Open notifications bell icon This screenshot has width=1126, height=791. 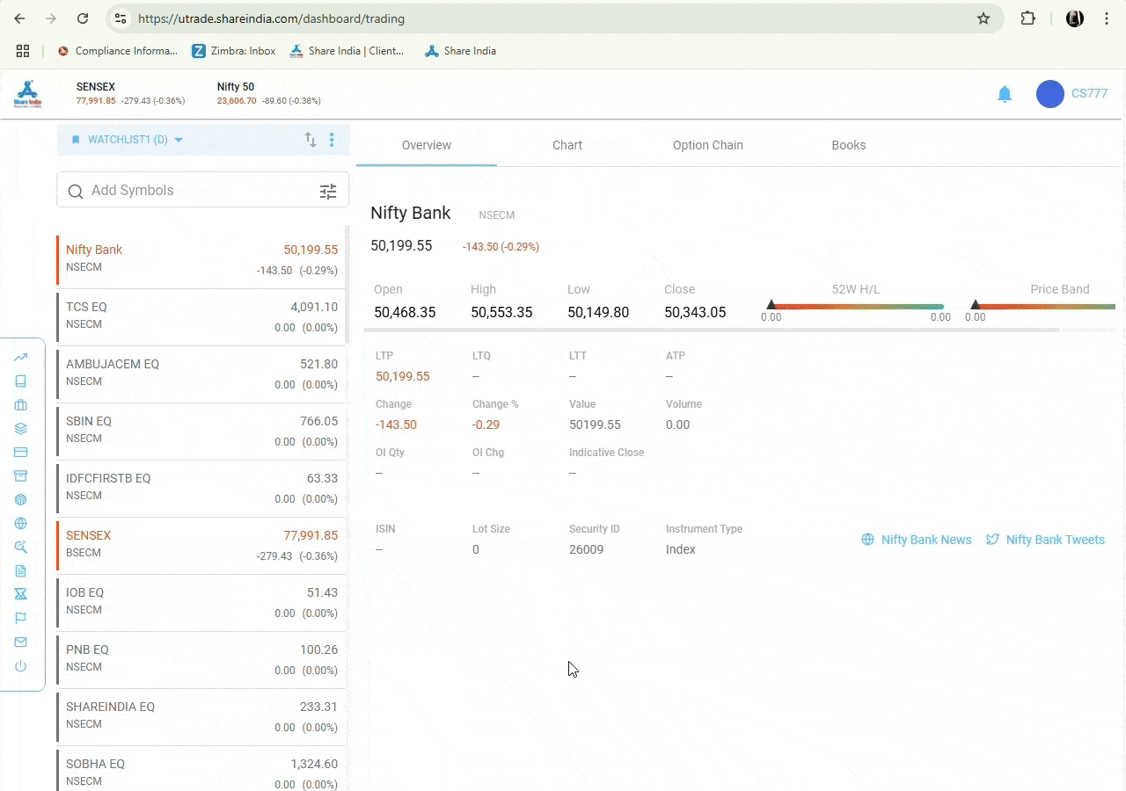coord(1005,94)
